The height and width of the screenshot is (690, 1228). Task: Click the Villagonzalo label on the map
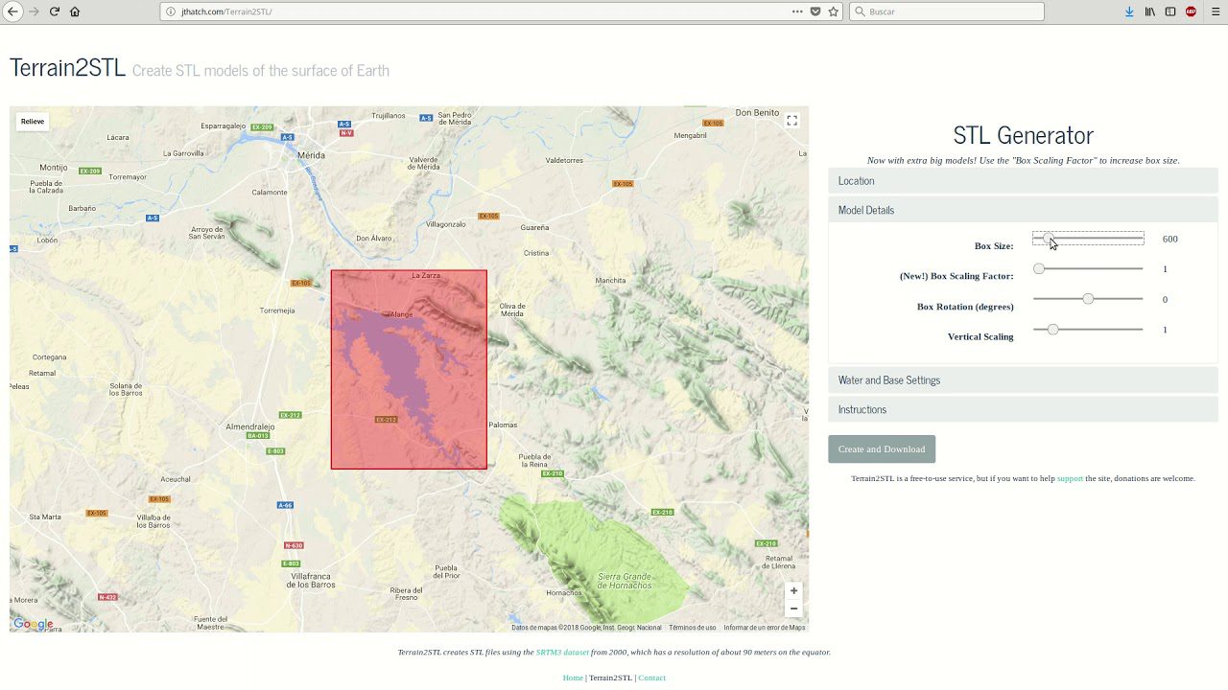tap(446, 223)
